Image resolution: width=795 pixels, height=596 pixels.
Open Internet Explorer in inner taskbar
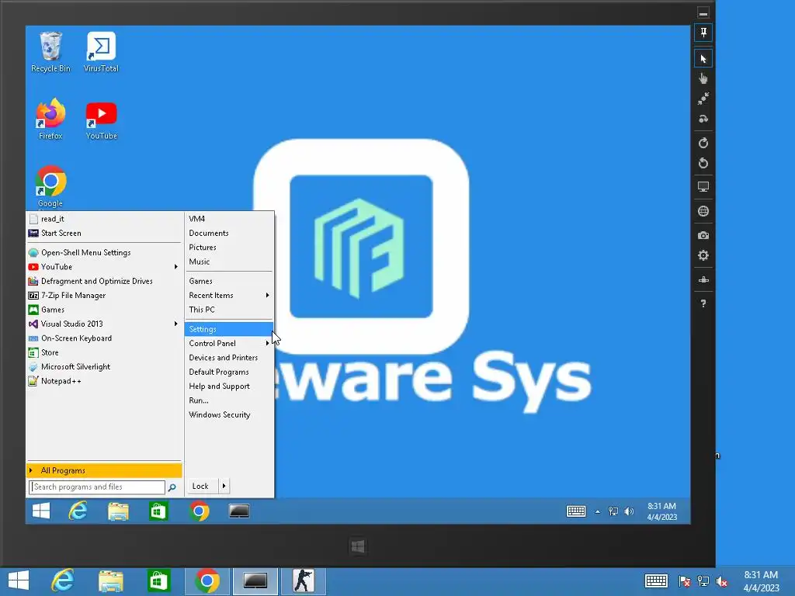coord(78,511)
